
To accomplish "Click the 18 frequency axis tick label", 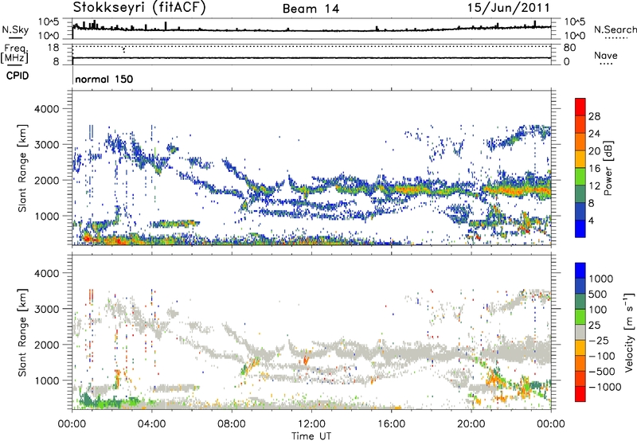I will pos(53,48).
